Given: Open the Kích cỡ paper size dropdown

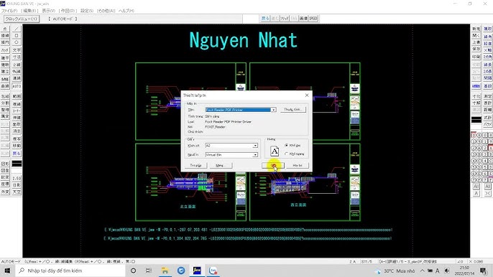Looking at the screenshot, I should (255, 146).
